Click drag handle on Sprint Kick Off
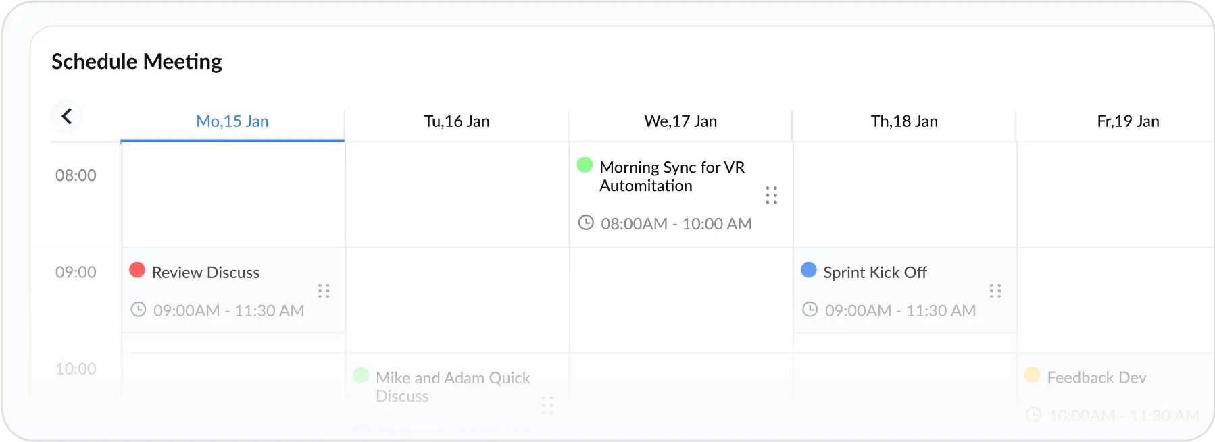This screenshot has width=1215, height=442. click(995, 291)
